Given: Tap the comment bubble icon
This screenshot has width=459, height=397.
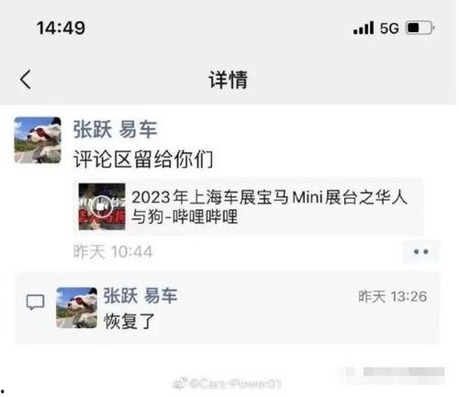Looking at the screenshot, I should click(35, 303).
